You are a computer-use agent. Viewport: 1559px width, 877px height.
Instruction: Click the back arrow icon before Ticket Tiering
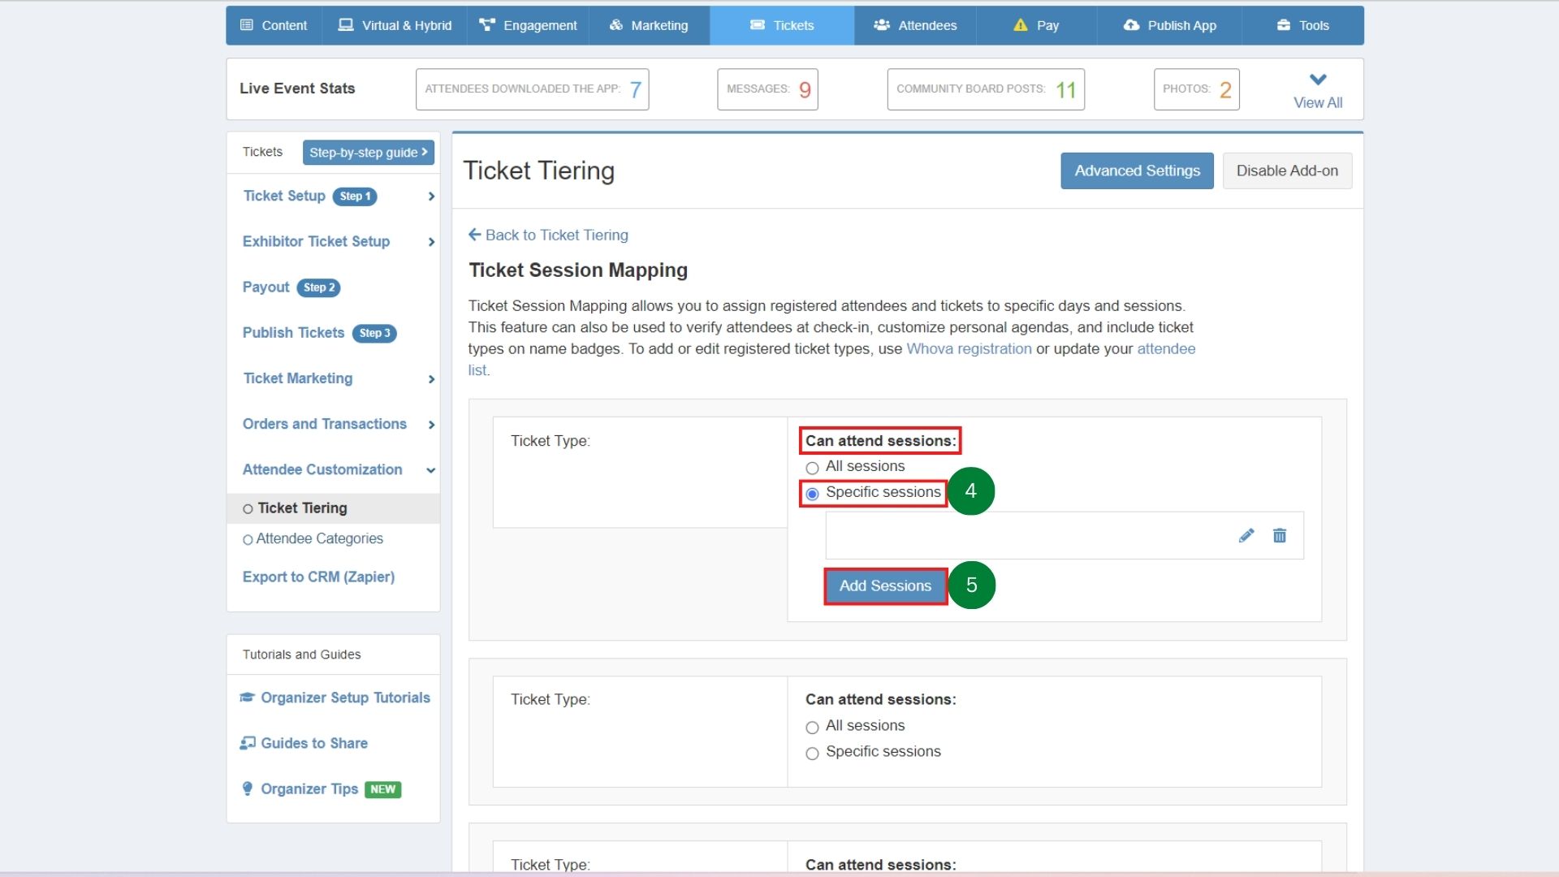(475, 235)
